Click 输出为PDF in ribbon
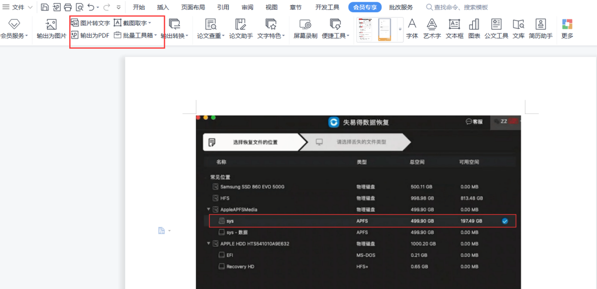The width and height of the screenshot is (597, 289). 90,35
